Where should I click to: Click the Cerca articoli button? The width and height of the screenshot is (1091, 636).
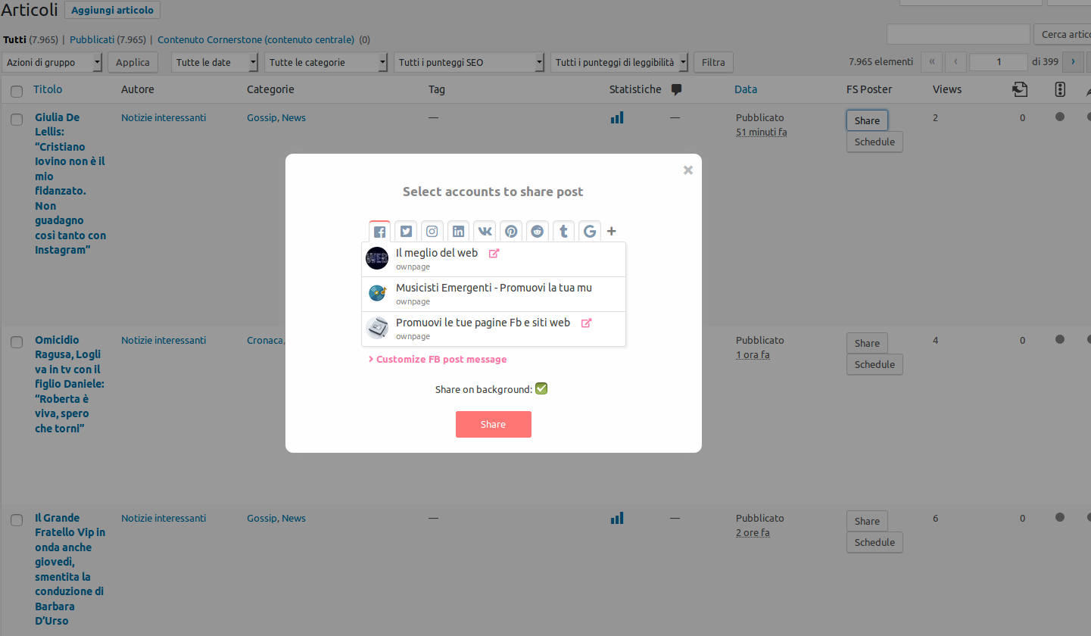click(1062, 35)
